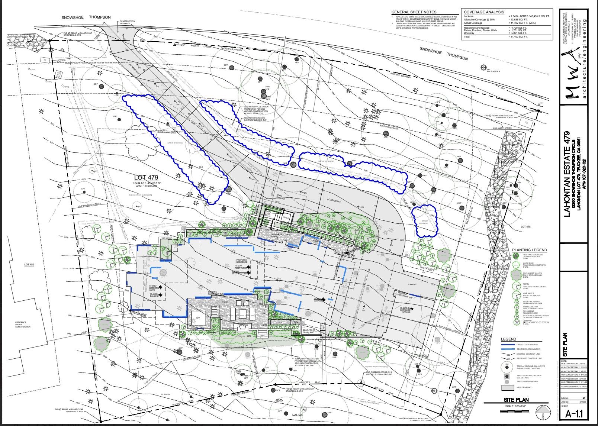Image resolution: width=598 pixels, height=426 pixels.
Task: Click the Planting Legend heading
Action: click(x=529, y=250)
